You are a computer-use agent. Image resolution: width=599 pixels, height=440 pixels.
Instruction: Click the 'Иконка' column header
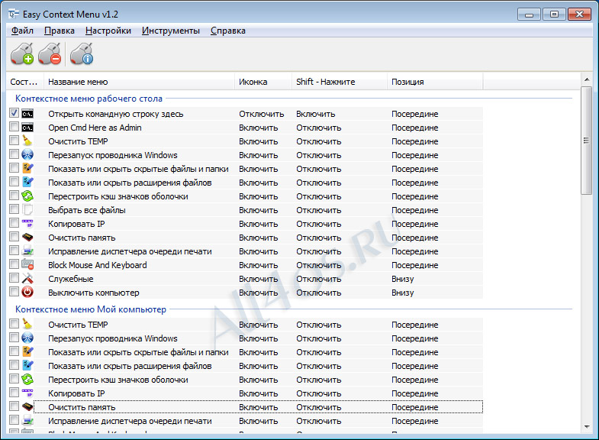click(263, 82)
